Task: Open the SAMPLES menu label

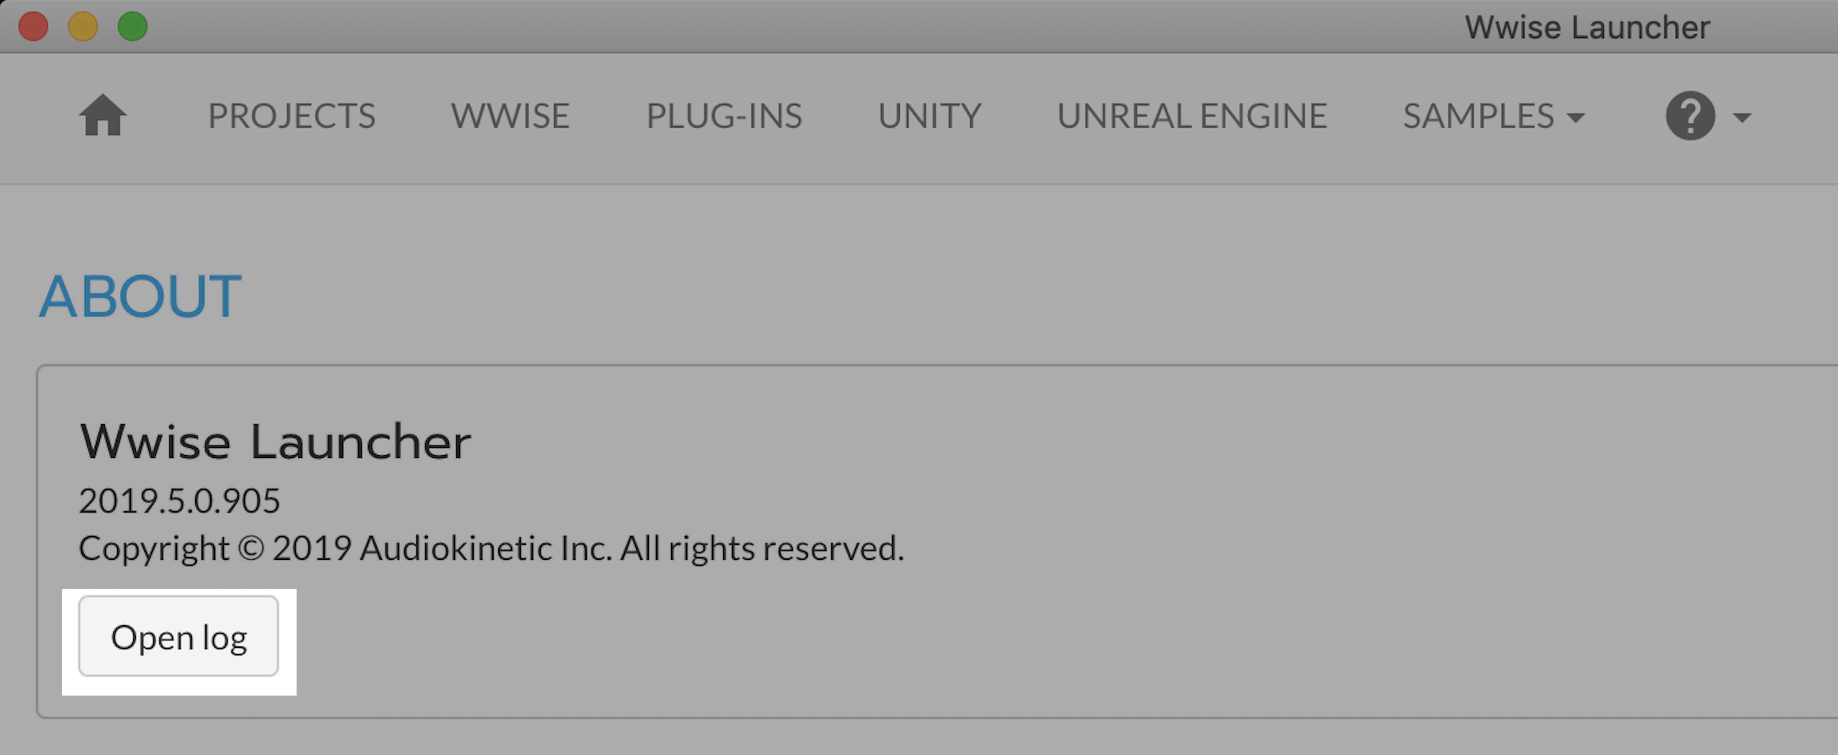Action: pos(1478,116)
